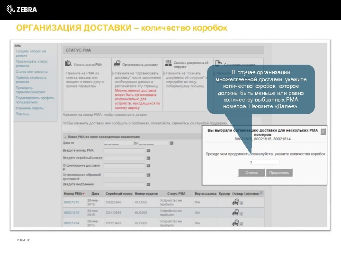
Task: Click the 'Введите номер РМА' input field
Action: 125,151
